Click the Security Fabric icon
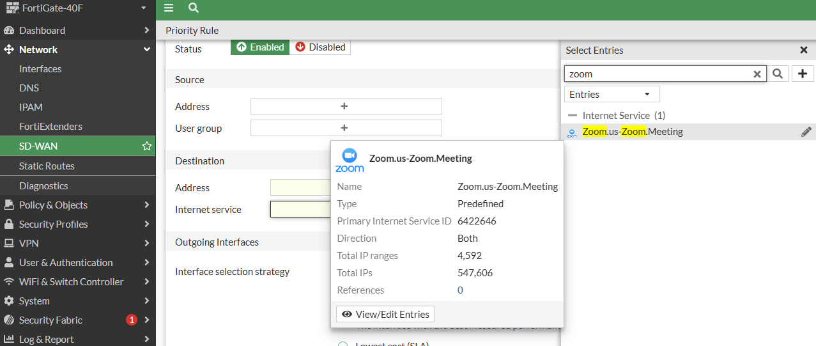 tap(9, 320)
